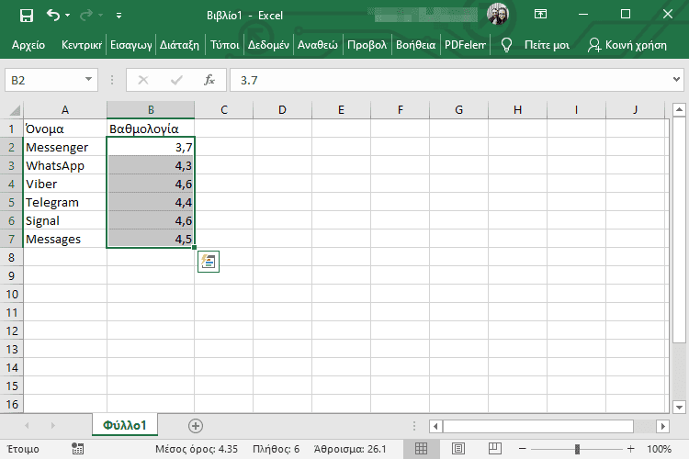Click the vertical scrollbar down arrow
The image size is (689, 459).
point(679,407)
